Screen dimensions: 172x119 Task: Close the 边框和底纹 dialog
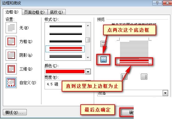[x=167, y=3]
